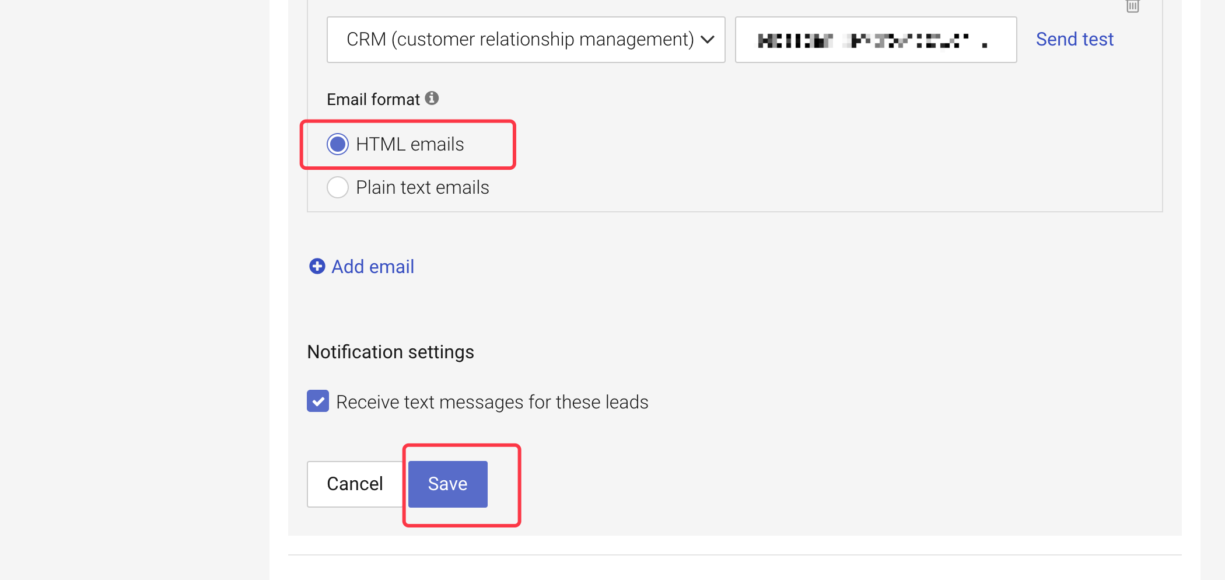Click the Notification settings heading
Image resolution: width=1225 pixels, height=580 pixels.
pyautogui.click(x=390, y=352)
